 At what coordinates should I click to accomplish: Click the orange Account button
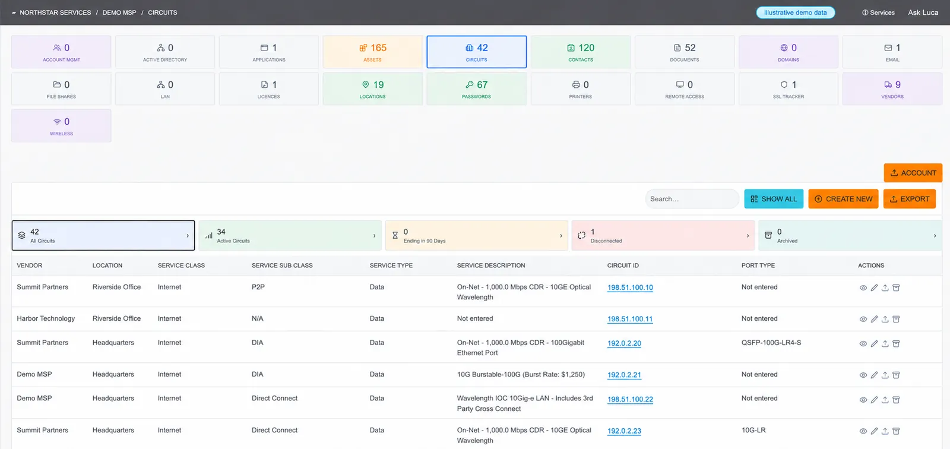(913, 173)
